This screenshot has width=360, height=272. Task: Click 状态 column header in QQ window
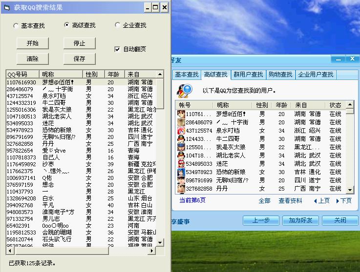coord(336,105)
